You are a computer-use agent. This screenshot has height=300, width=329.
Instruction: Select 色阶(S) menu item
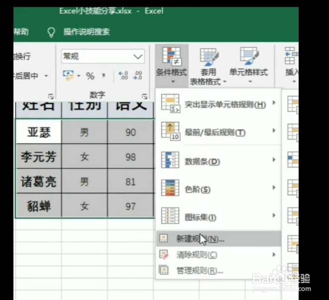pyautogui.click(x=219, y=189)
